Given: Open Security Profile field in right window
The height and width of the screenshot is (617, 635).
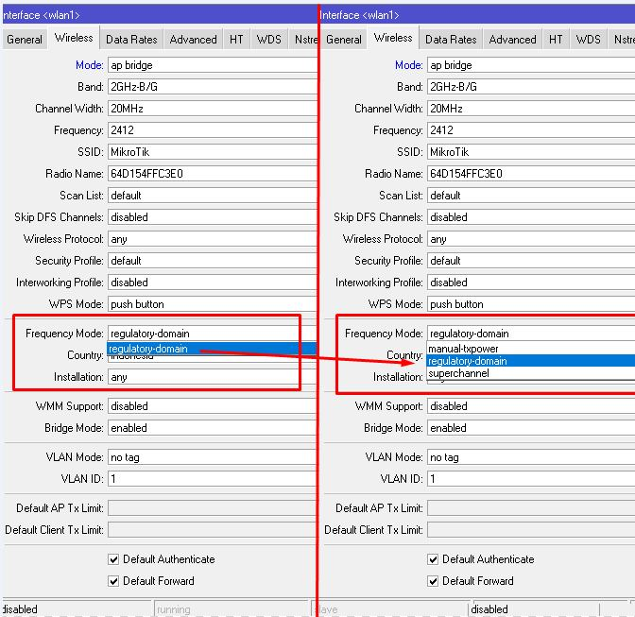Looking at the screenshot, I should click(x=531, y=261).
